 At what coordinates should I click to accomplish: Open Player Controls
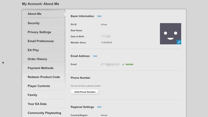coord(44,86)
